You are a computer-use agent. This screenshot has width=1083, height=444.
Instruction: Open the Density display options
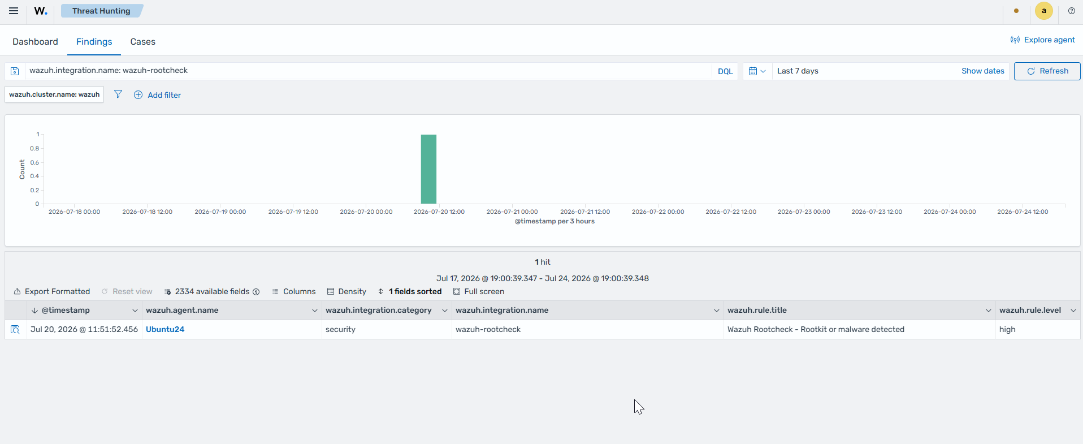click(346, 291)
